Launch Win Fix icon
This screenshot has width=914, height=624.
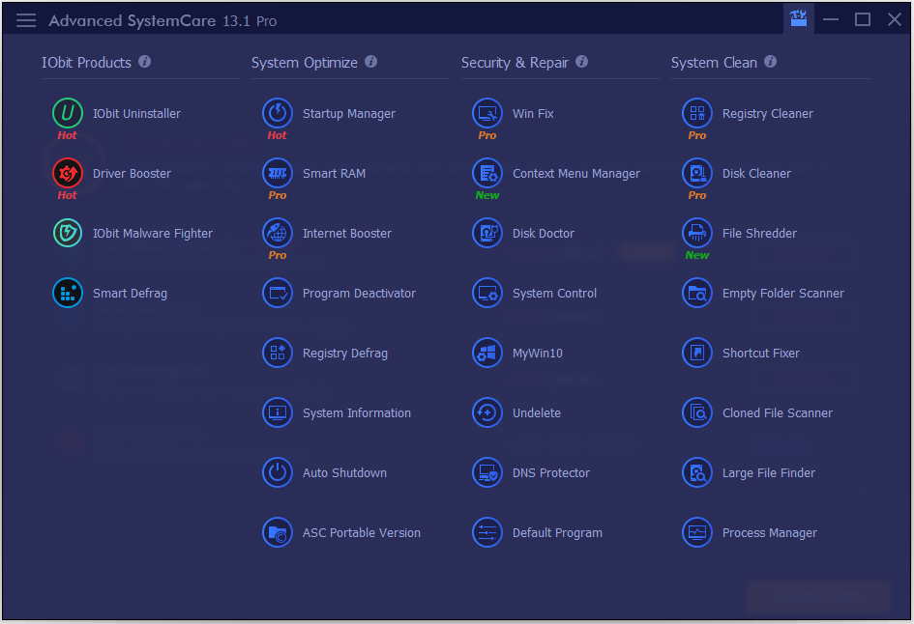click(x=487, y=113)
